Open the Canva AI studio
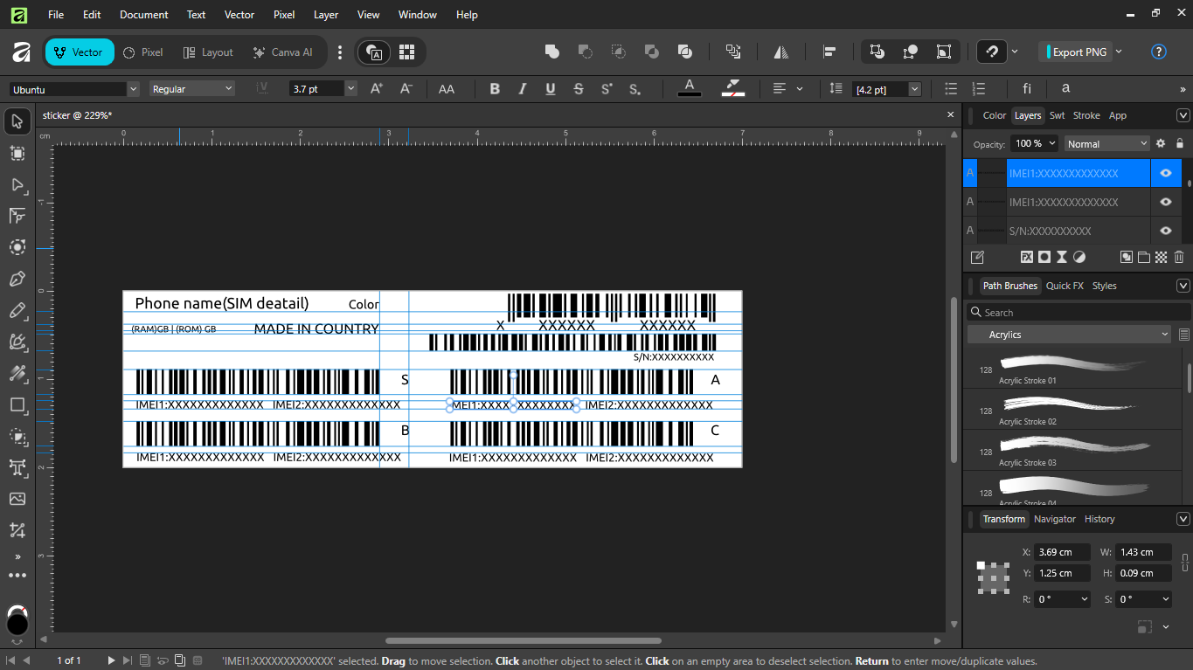This screenshot has width=1193, height=670. tap(282, 52)
